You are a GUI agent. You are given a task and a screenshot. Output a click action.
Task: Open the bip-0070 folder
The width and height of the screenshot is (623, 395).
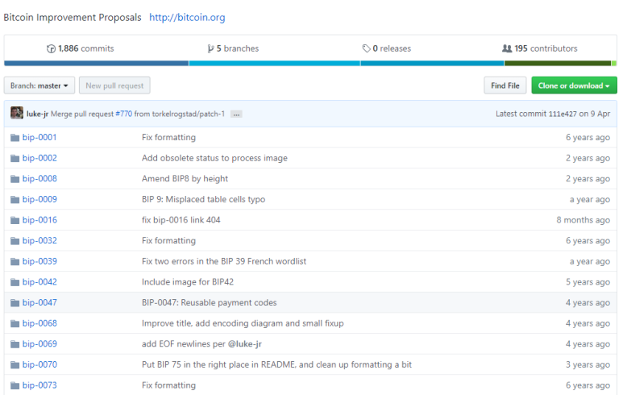tap(39, 365)
